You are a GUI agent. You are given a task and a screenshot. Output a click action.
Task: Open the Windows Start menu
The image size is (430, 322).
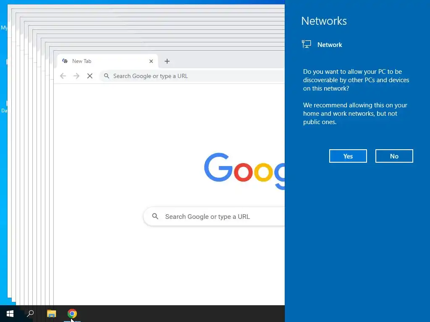point(10,314)
